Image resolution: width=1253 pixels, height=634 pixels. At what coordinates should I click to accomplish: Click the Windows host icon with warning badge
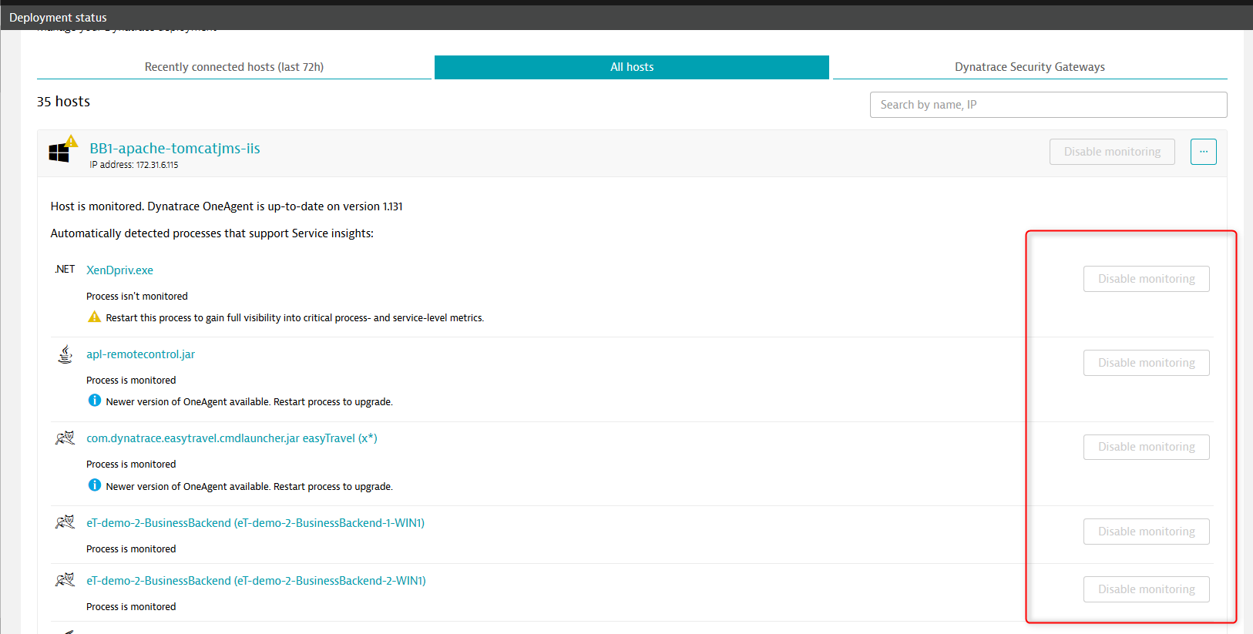click(61, 151)
